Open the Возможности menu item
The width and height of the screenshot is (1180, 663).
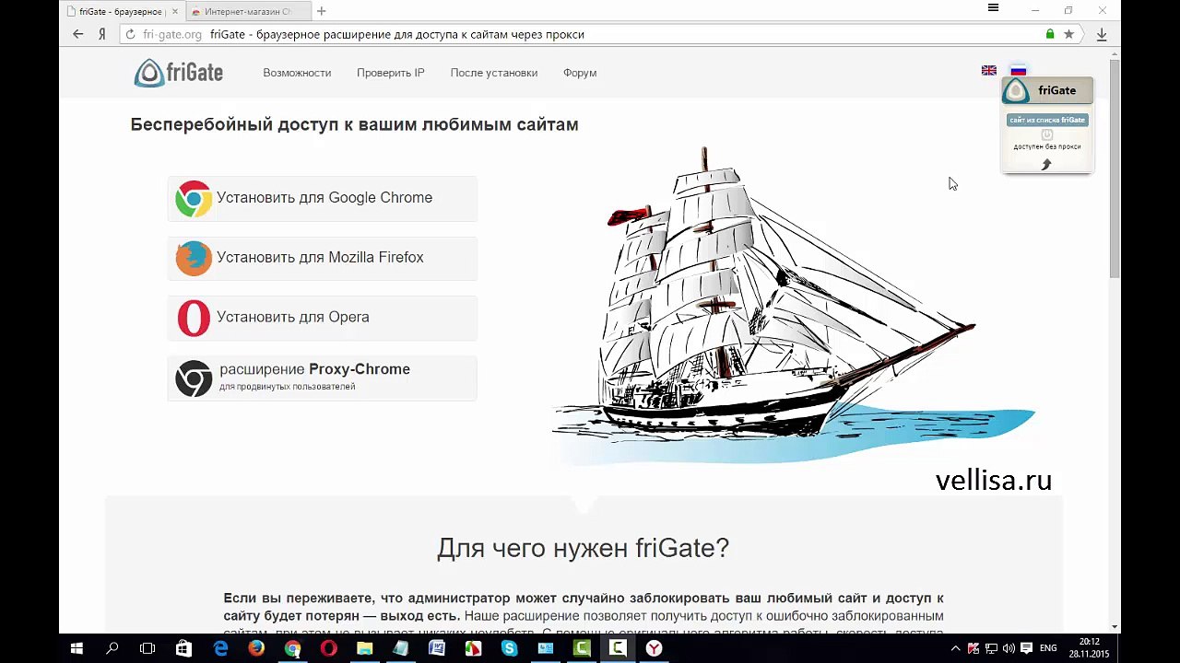[297, 73]
